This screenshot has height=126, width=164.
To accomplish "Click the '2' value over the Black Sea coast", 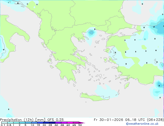I will [154, 27].
